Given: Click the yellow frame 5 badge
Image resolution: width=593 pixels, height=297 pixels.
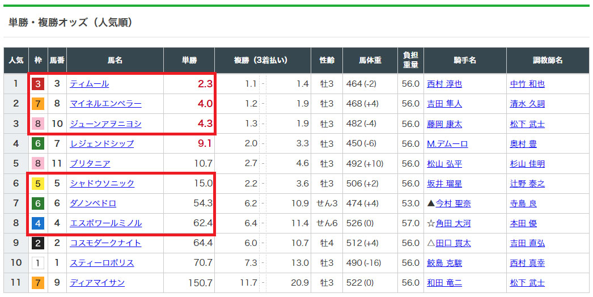Looking at the screenshot, I should 38,184.
